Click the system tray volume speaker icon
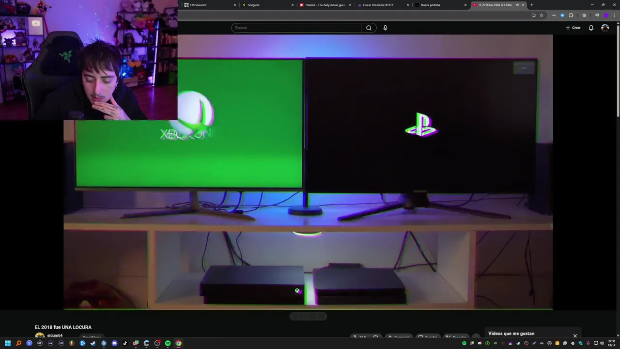 click(x=602, y=343)
